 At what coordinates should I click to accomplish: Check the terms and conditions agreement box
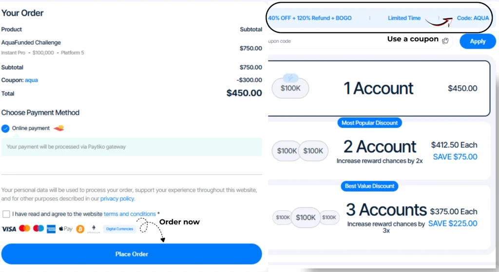[x=6, y=214]
